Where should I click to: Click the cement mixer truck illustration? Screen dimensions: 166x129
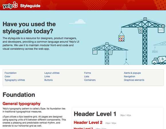(x=159, y=60)
